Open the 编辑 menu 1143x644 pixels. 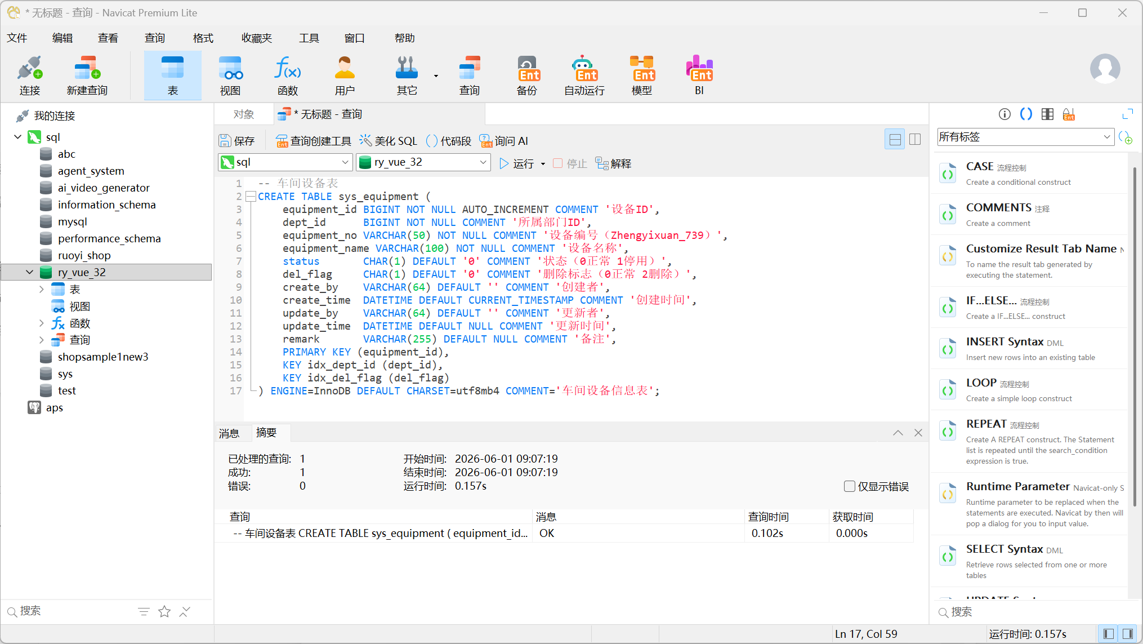pyautogui.click(x=62, y=38)
